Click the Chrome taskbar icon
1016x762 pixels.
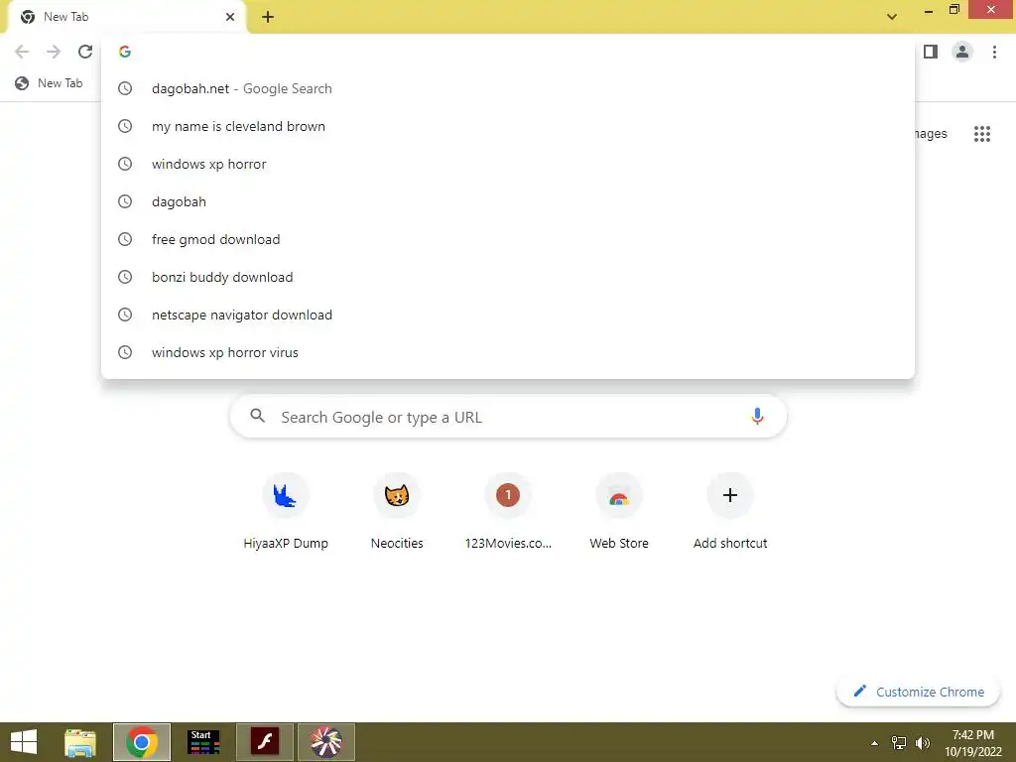click(x=142, y=742)
